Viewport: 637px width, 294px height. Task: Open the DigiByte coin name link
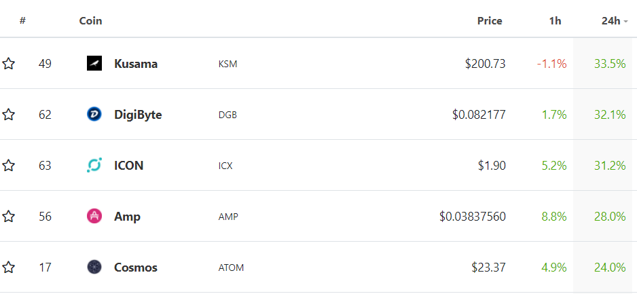tap(138, 115)
